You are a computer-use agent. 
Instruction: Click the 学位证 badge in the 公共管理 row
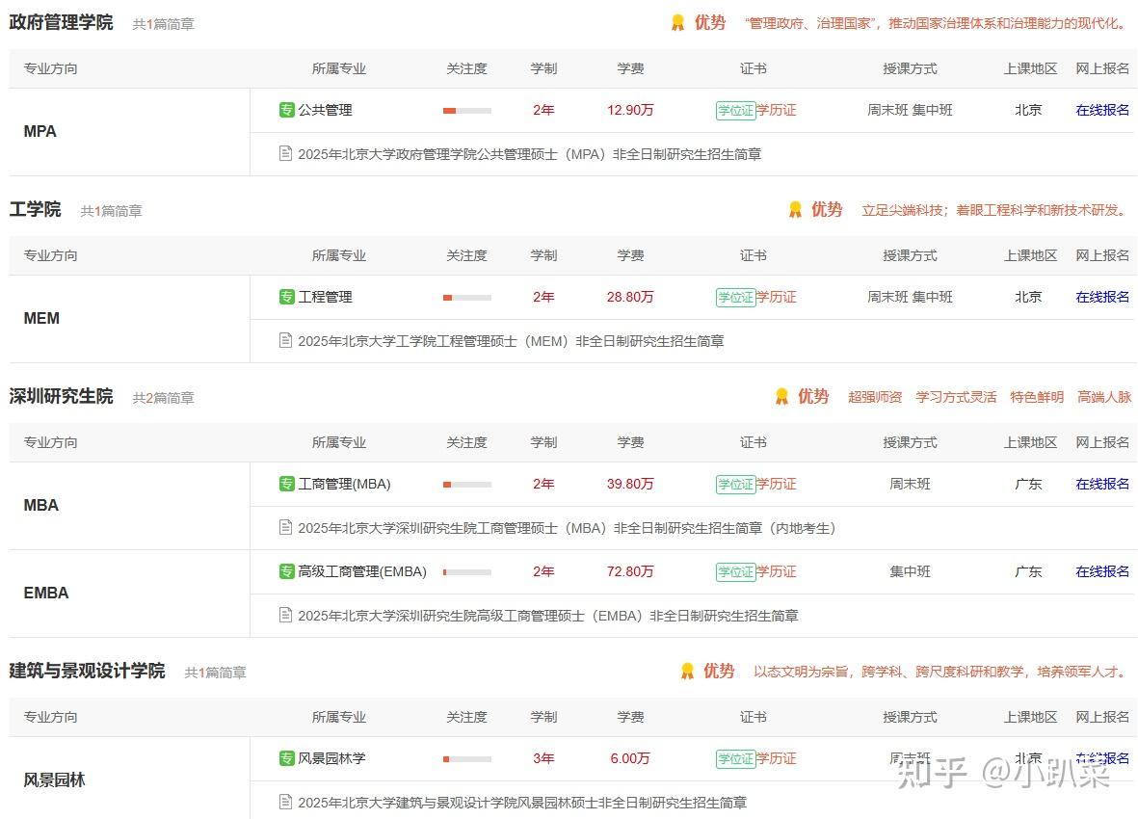[x=736, y=110]
